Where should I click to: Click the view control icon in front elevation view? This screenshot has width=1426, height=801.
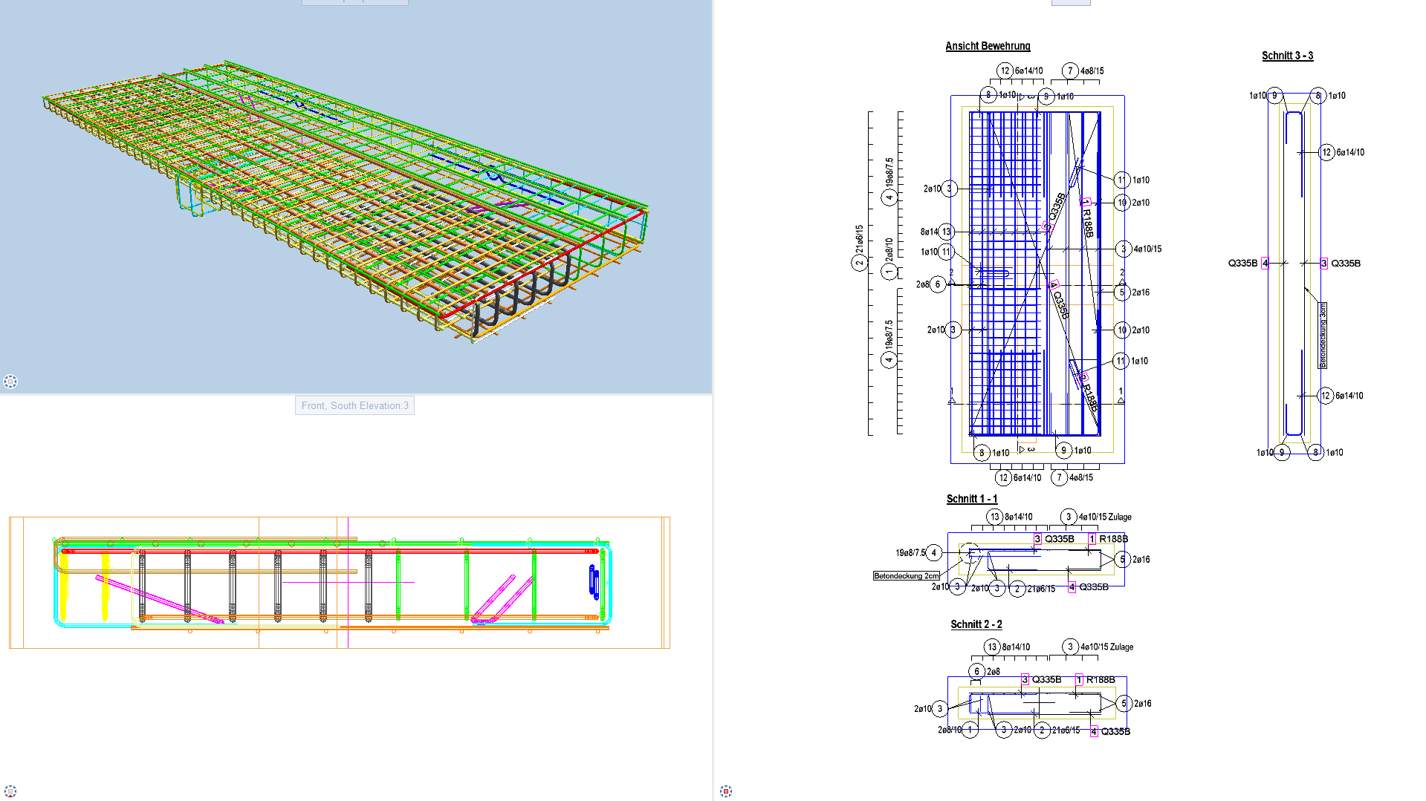tap(10, 791)
